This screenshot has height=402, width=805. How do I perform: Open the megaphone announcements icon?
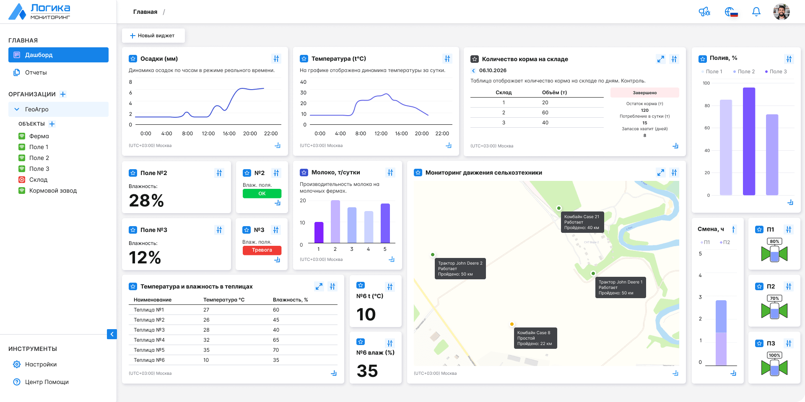[704, 12]
